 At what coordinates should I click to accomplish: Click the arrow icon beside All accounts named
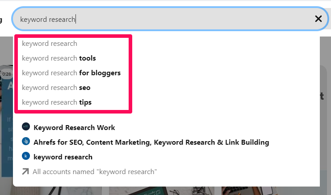(25, 171)
